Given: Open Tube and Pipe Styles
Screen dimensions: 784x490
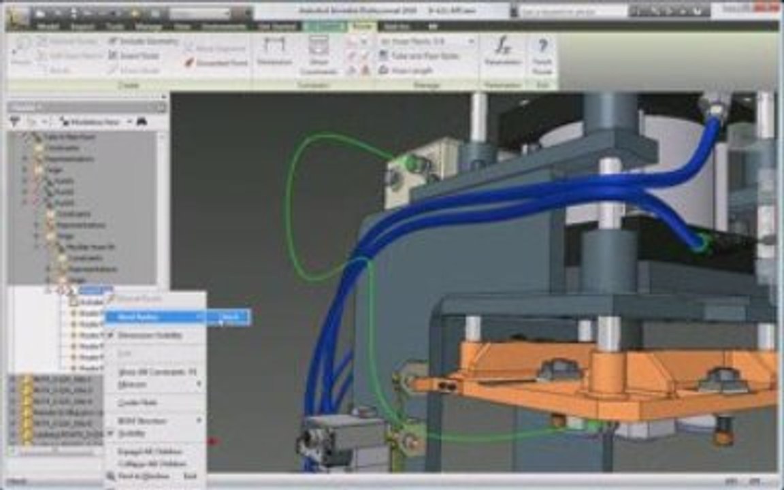Looking at the screenshot, I should coord(419,56).
